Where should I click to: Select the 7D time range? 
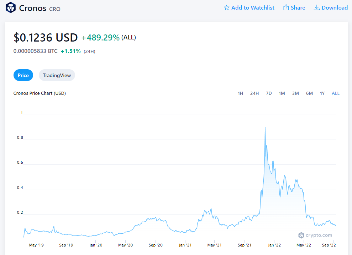269,93
